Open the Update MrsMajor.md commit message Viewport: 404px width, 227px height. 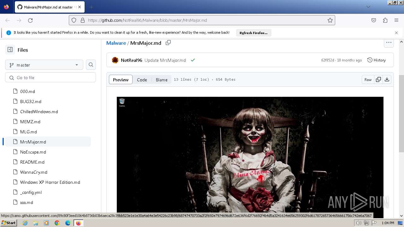coord(165,60)
